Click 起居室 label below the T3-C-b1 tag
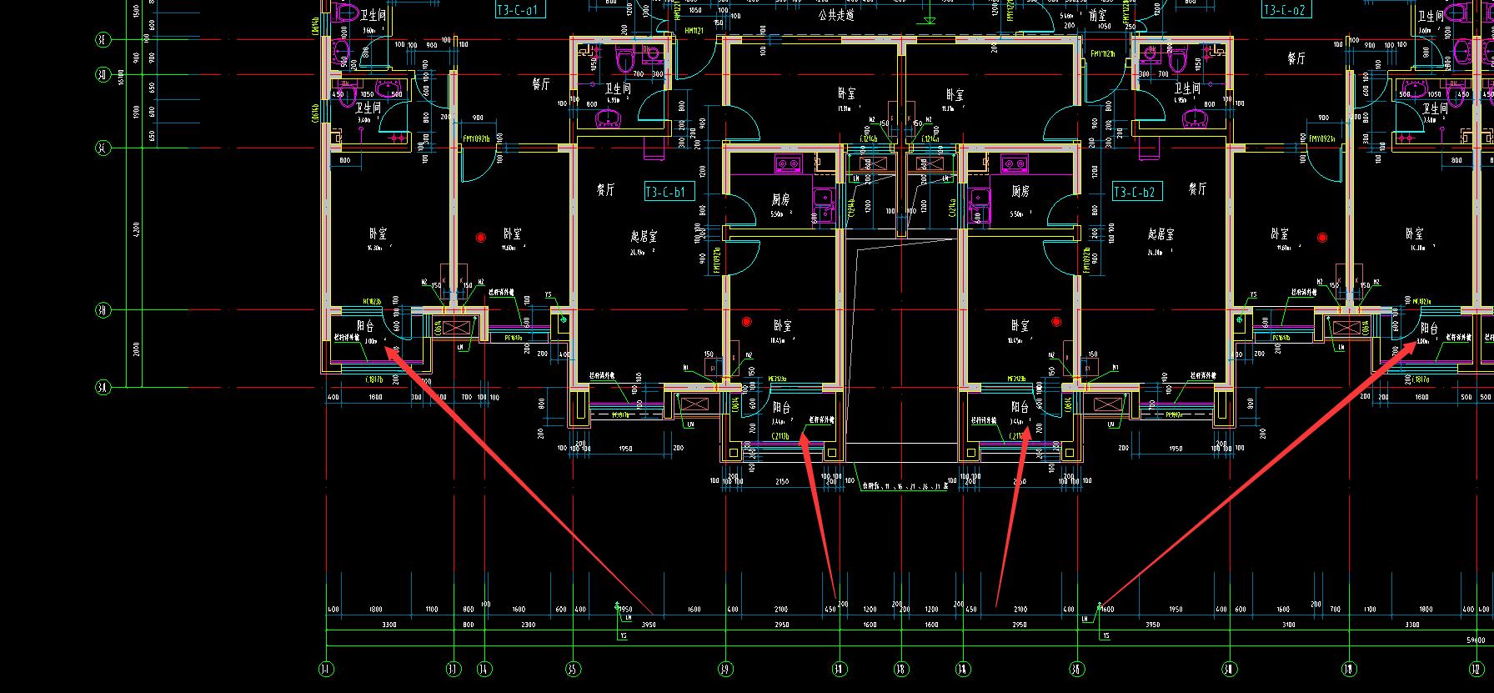This screenshot has width=1494, height=693. point(644,236)
